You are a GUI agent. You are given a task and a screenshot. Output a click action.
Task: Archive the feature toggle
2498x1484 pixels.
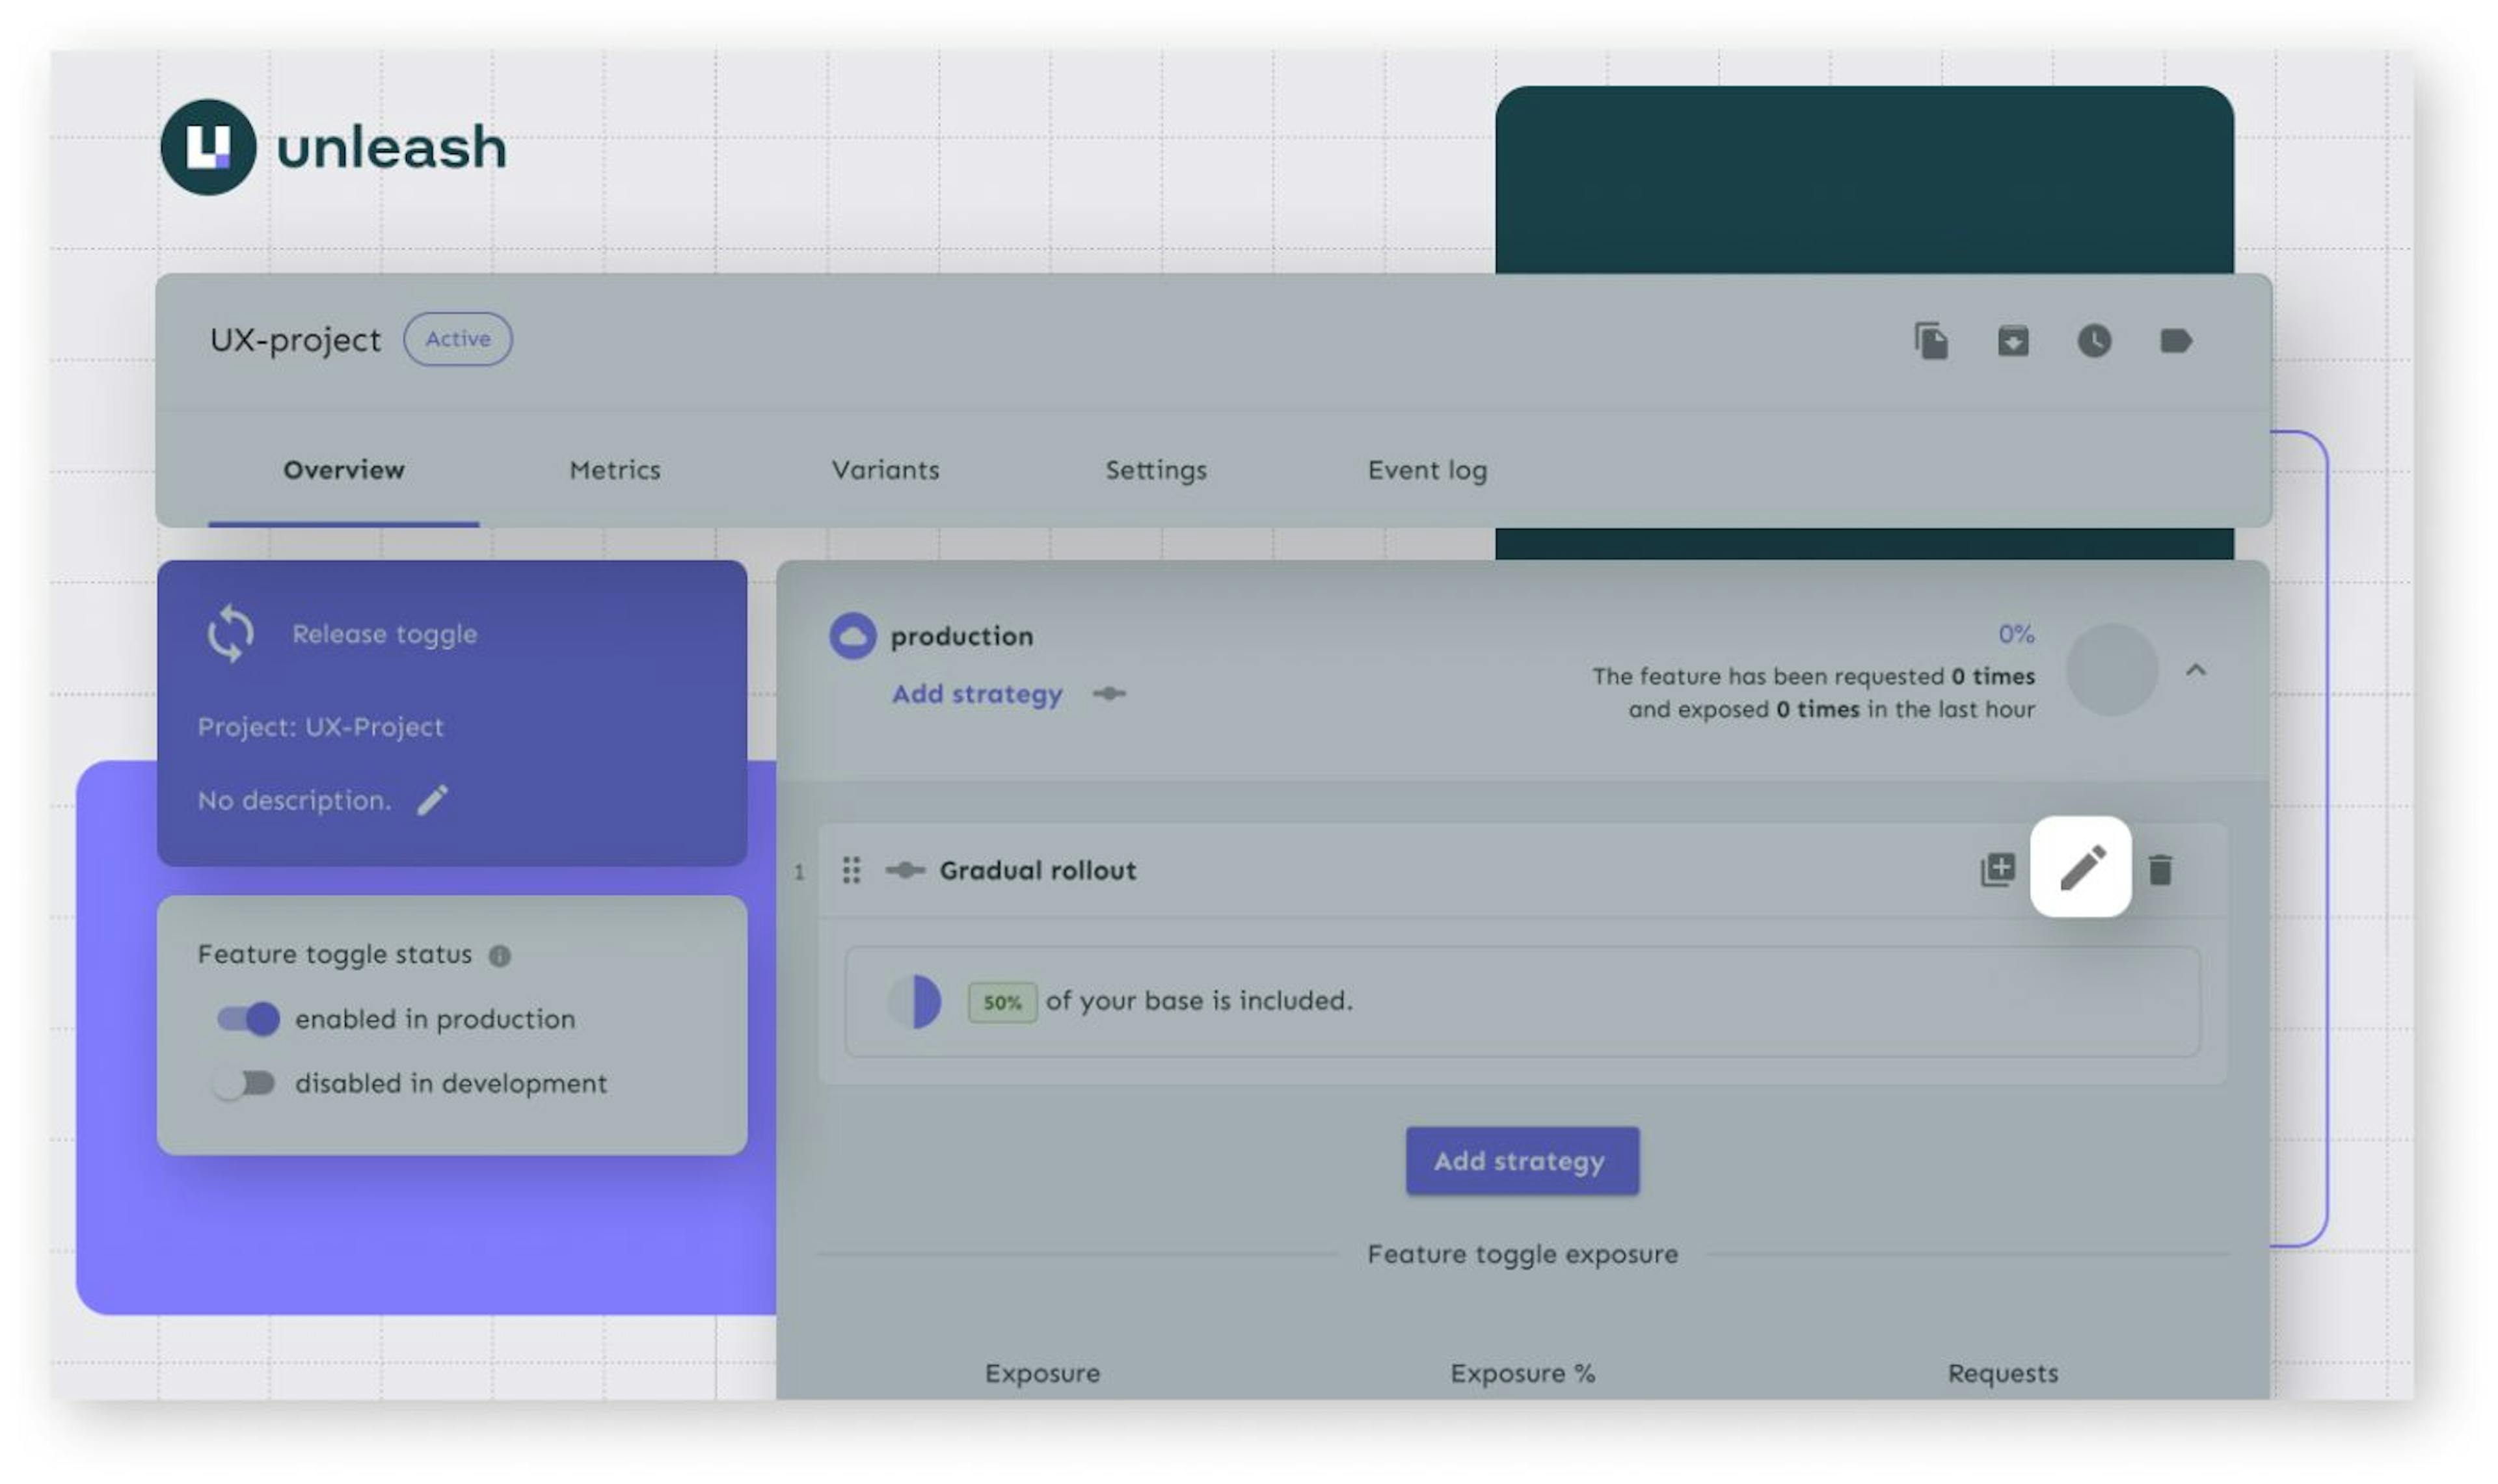tap(2013, 341)
